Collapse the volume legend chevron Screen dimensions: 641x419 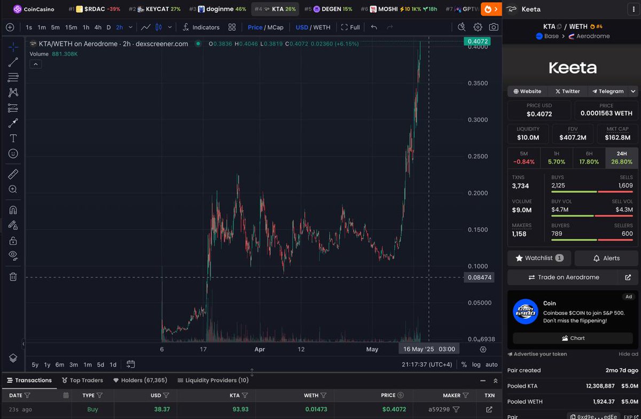(35, 64)
